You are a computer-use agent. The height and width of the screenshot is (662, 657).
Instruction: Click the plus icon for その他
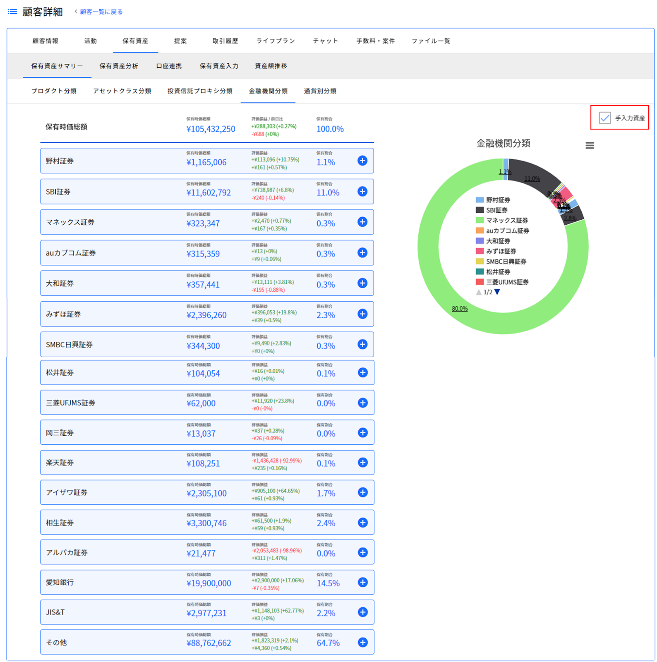pyautogui.click(x=362, y=642)
